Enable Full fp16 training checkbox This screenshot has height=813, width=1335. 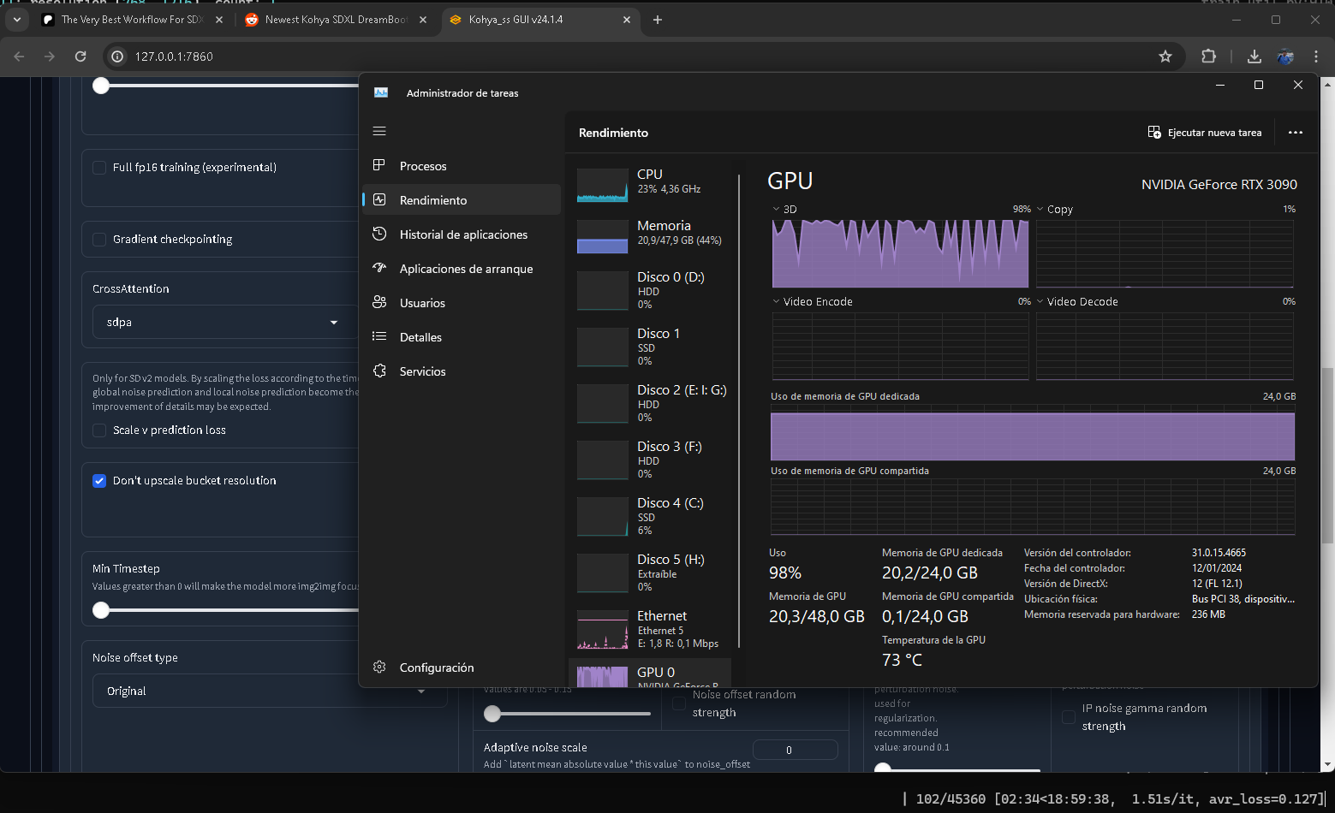pyautogui.click(x=99, y=168)
